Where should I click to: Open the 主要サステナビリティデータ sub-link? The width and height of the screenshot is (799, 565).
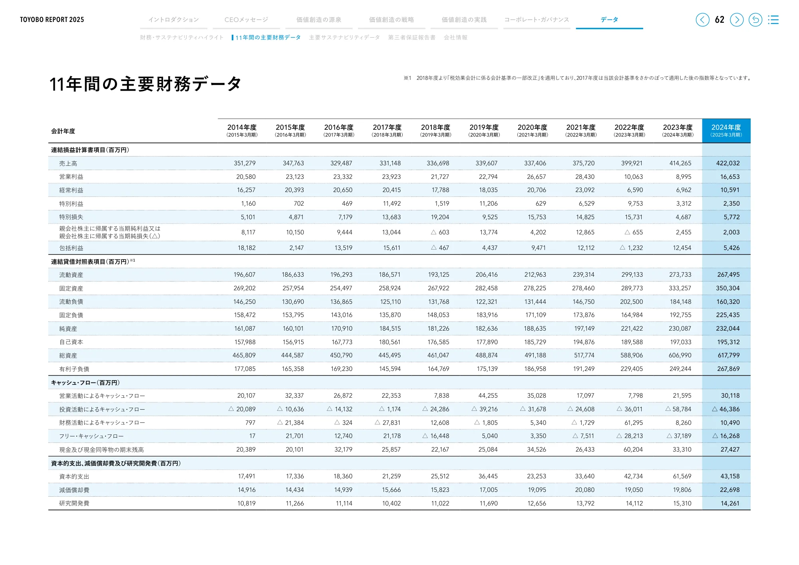point(344,38)
